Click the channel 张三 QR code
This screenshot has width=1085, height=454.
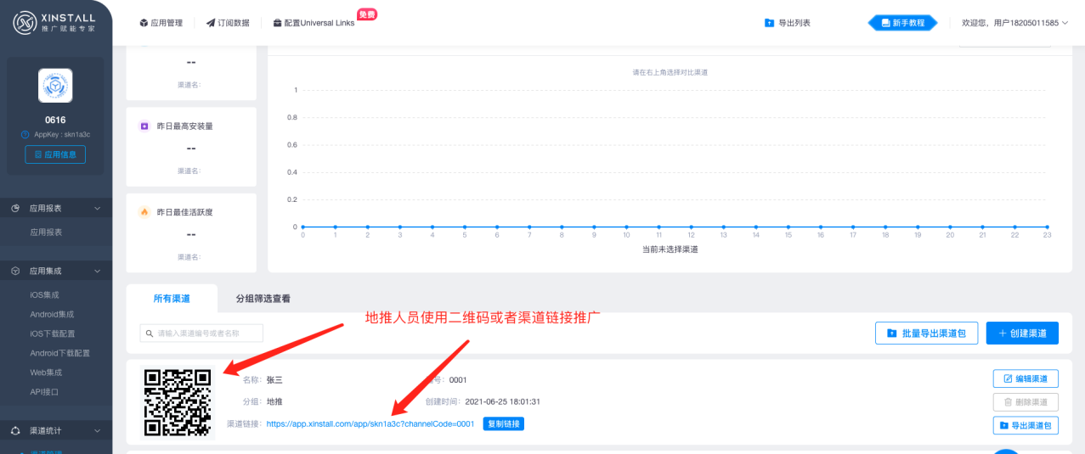point(178,402)
